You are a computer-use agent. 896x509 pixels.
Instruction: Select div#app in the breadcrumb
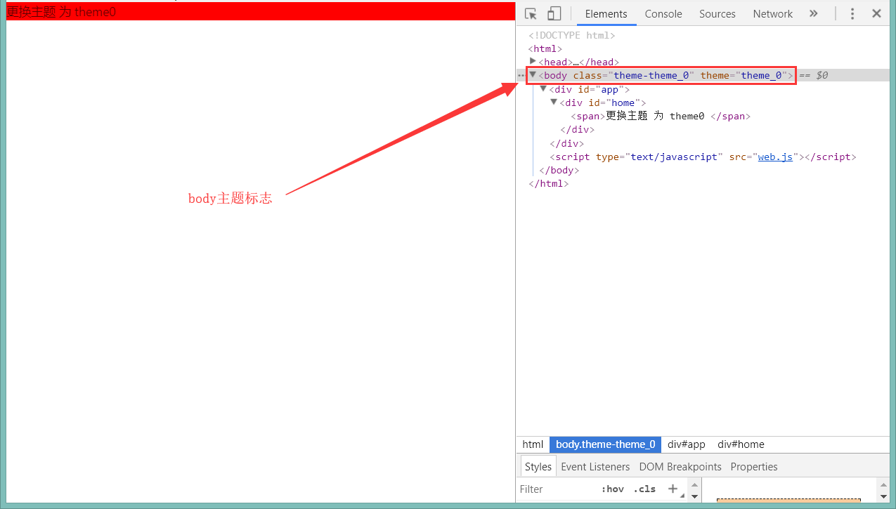pyautogui.click(x=686, y=444)
